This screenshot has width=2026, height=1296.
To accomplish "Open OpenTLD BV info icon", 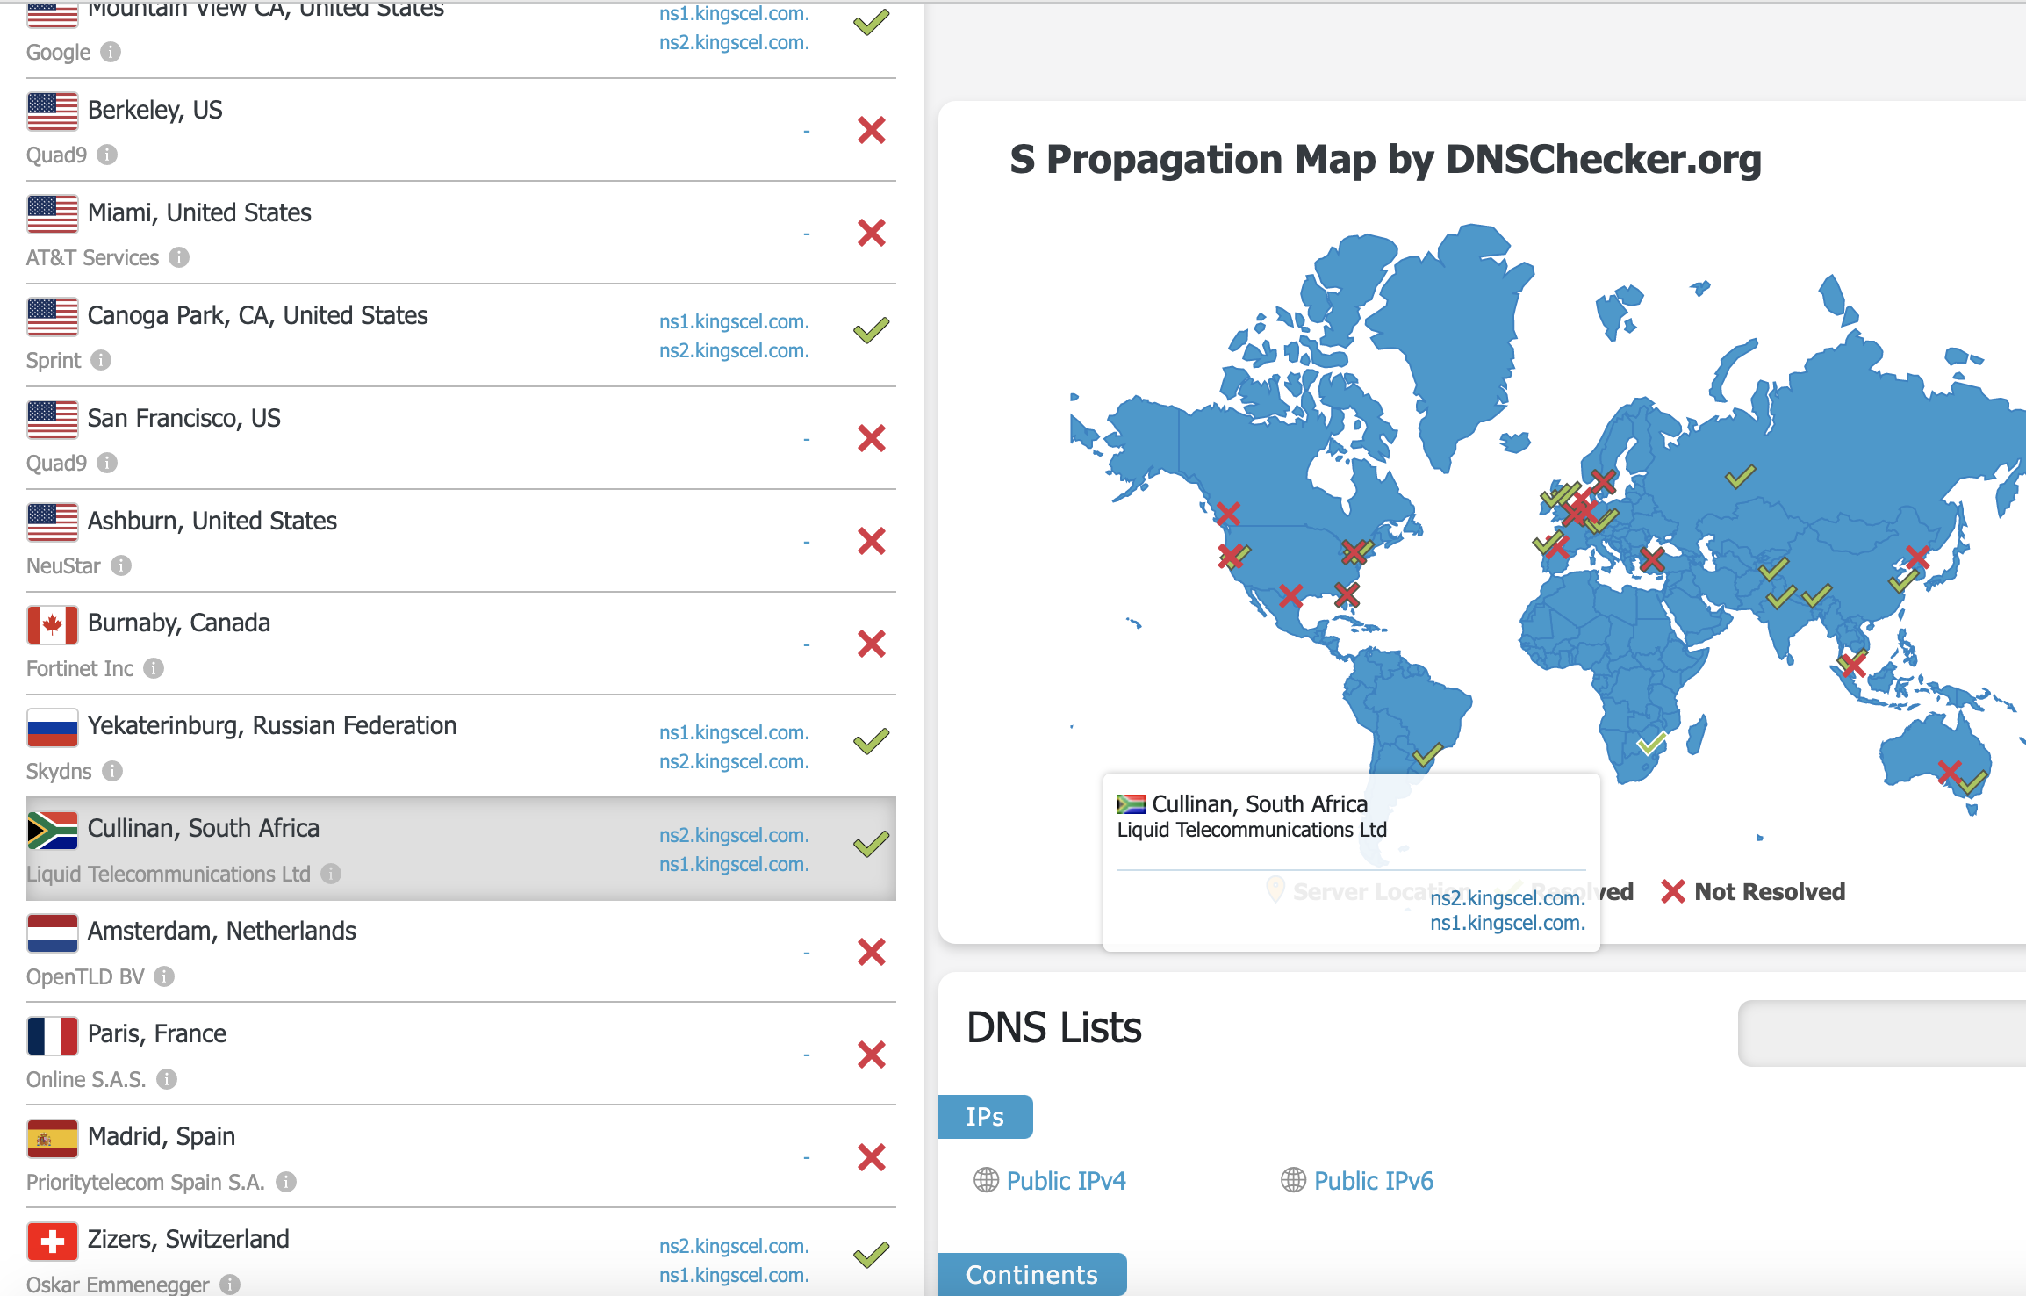I will 164,976.
